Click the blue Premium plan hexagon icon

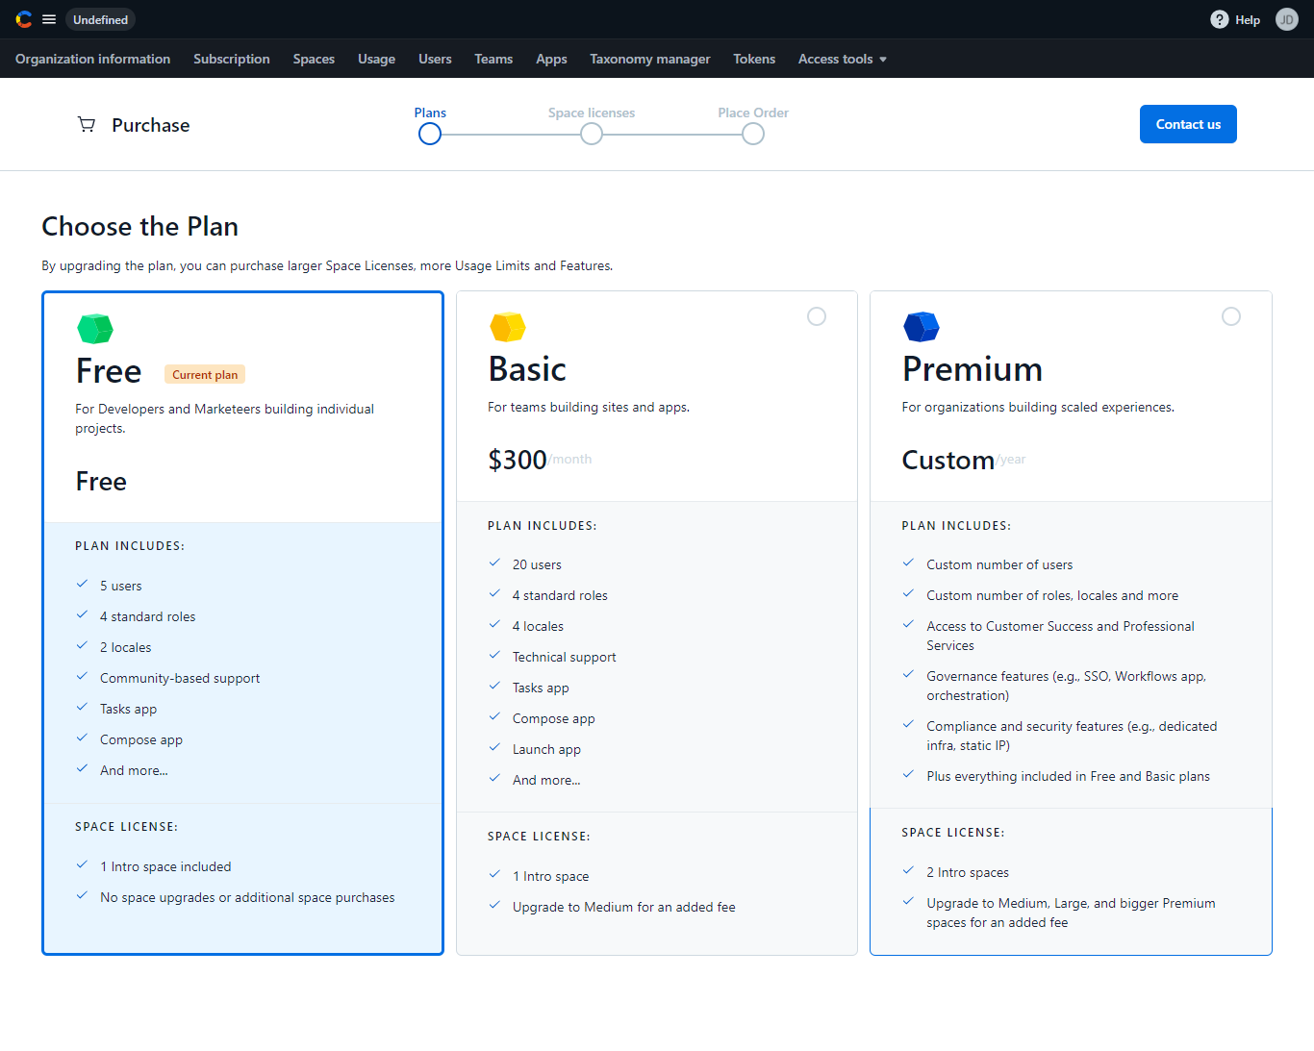pyautogui.click(x=922, y=327)
